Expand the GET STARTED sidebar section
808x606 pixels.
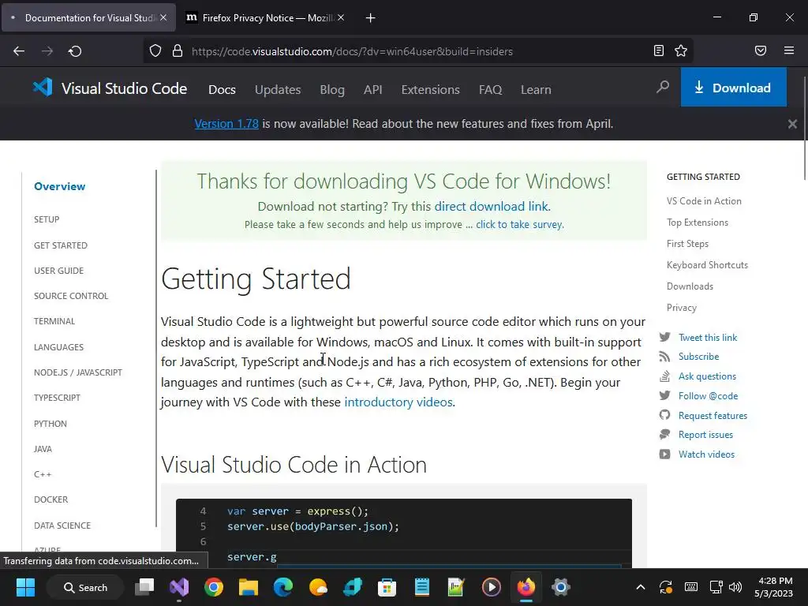(x=61, y=245)
